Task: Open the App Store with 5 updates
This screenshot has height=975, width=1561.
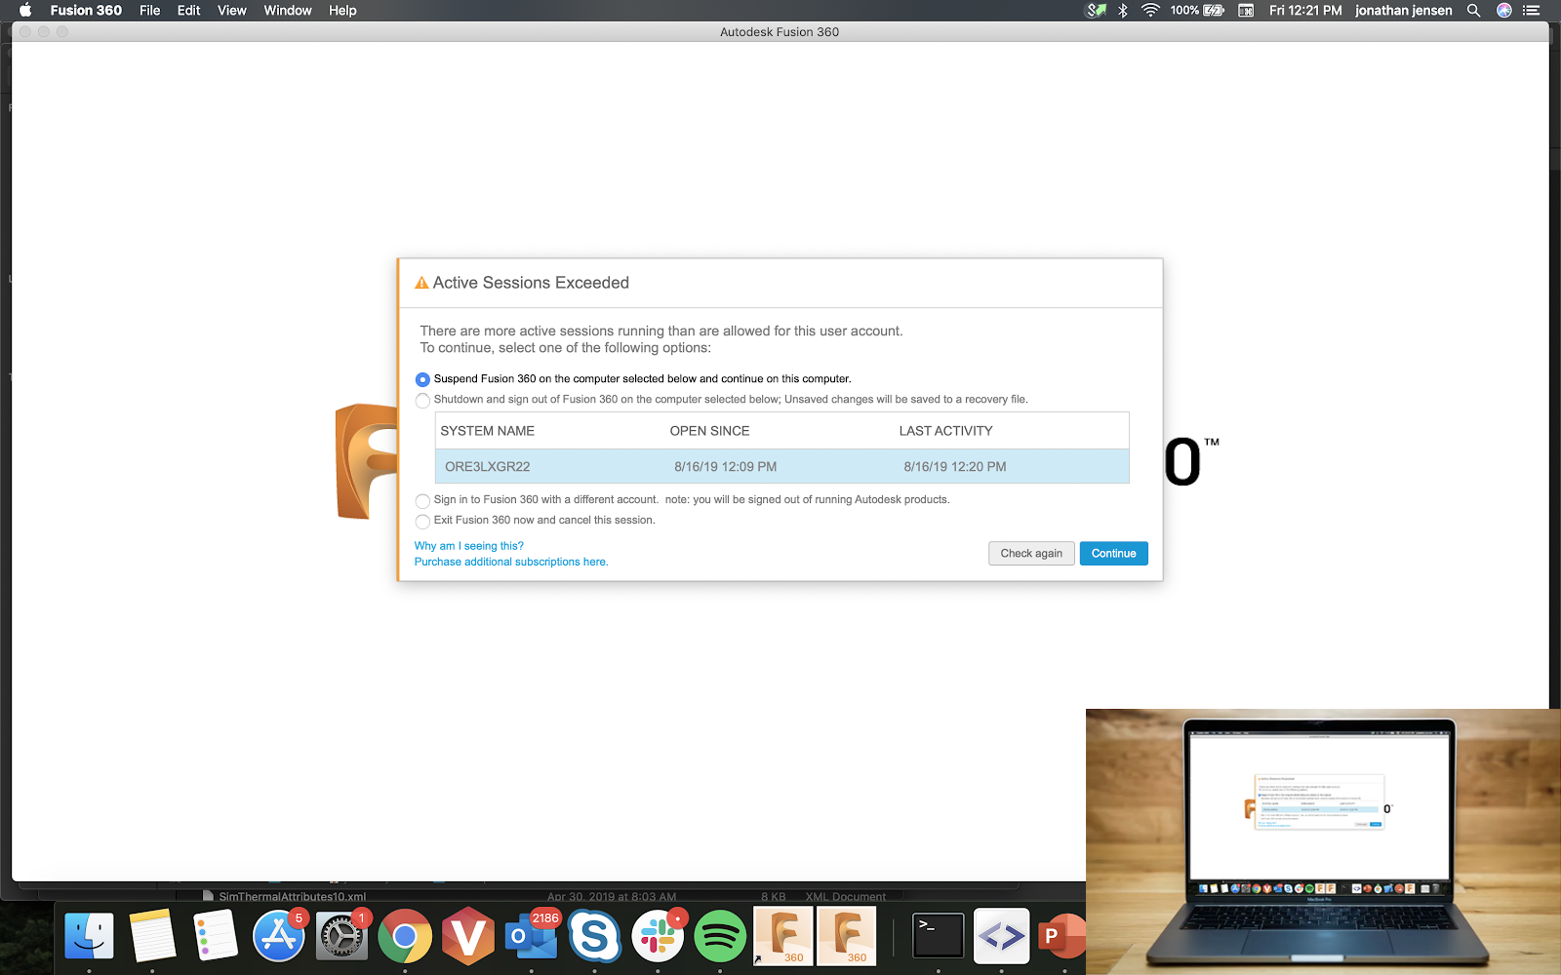Action: (279, 936)
